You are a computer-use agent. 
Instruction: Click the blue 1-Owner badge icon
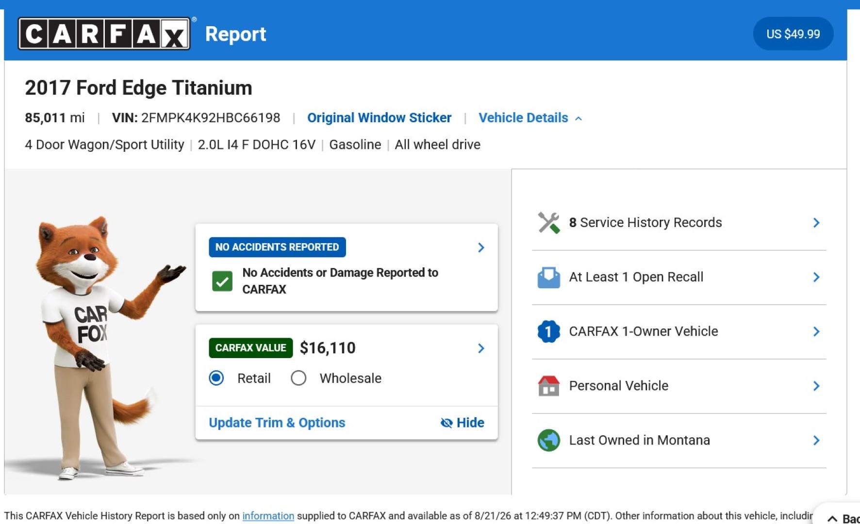point(549,331)
